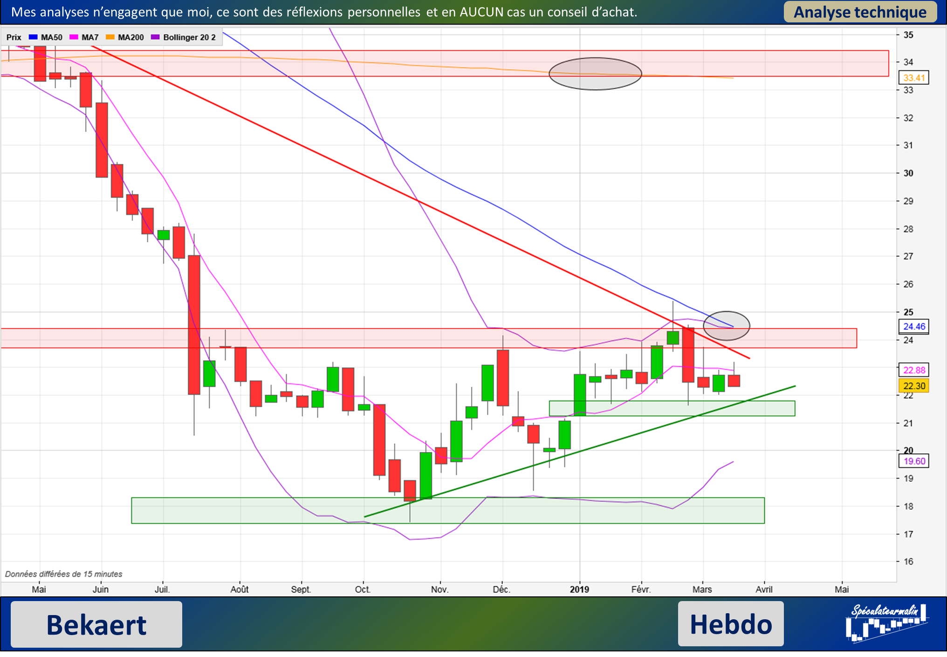Click the Bollinger purple legend swatch
Image resolution: width=947 pixels, height=657 pixels.
[155, 37]
